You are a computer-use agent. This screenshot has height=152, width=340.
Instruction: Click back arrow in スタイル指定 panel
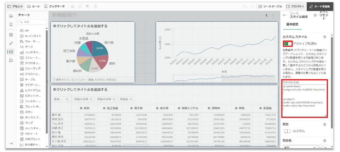(285, 15)
